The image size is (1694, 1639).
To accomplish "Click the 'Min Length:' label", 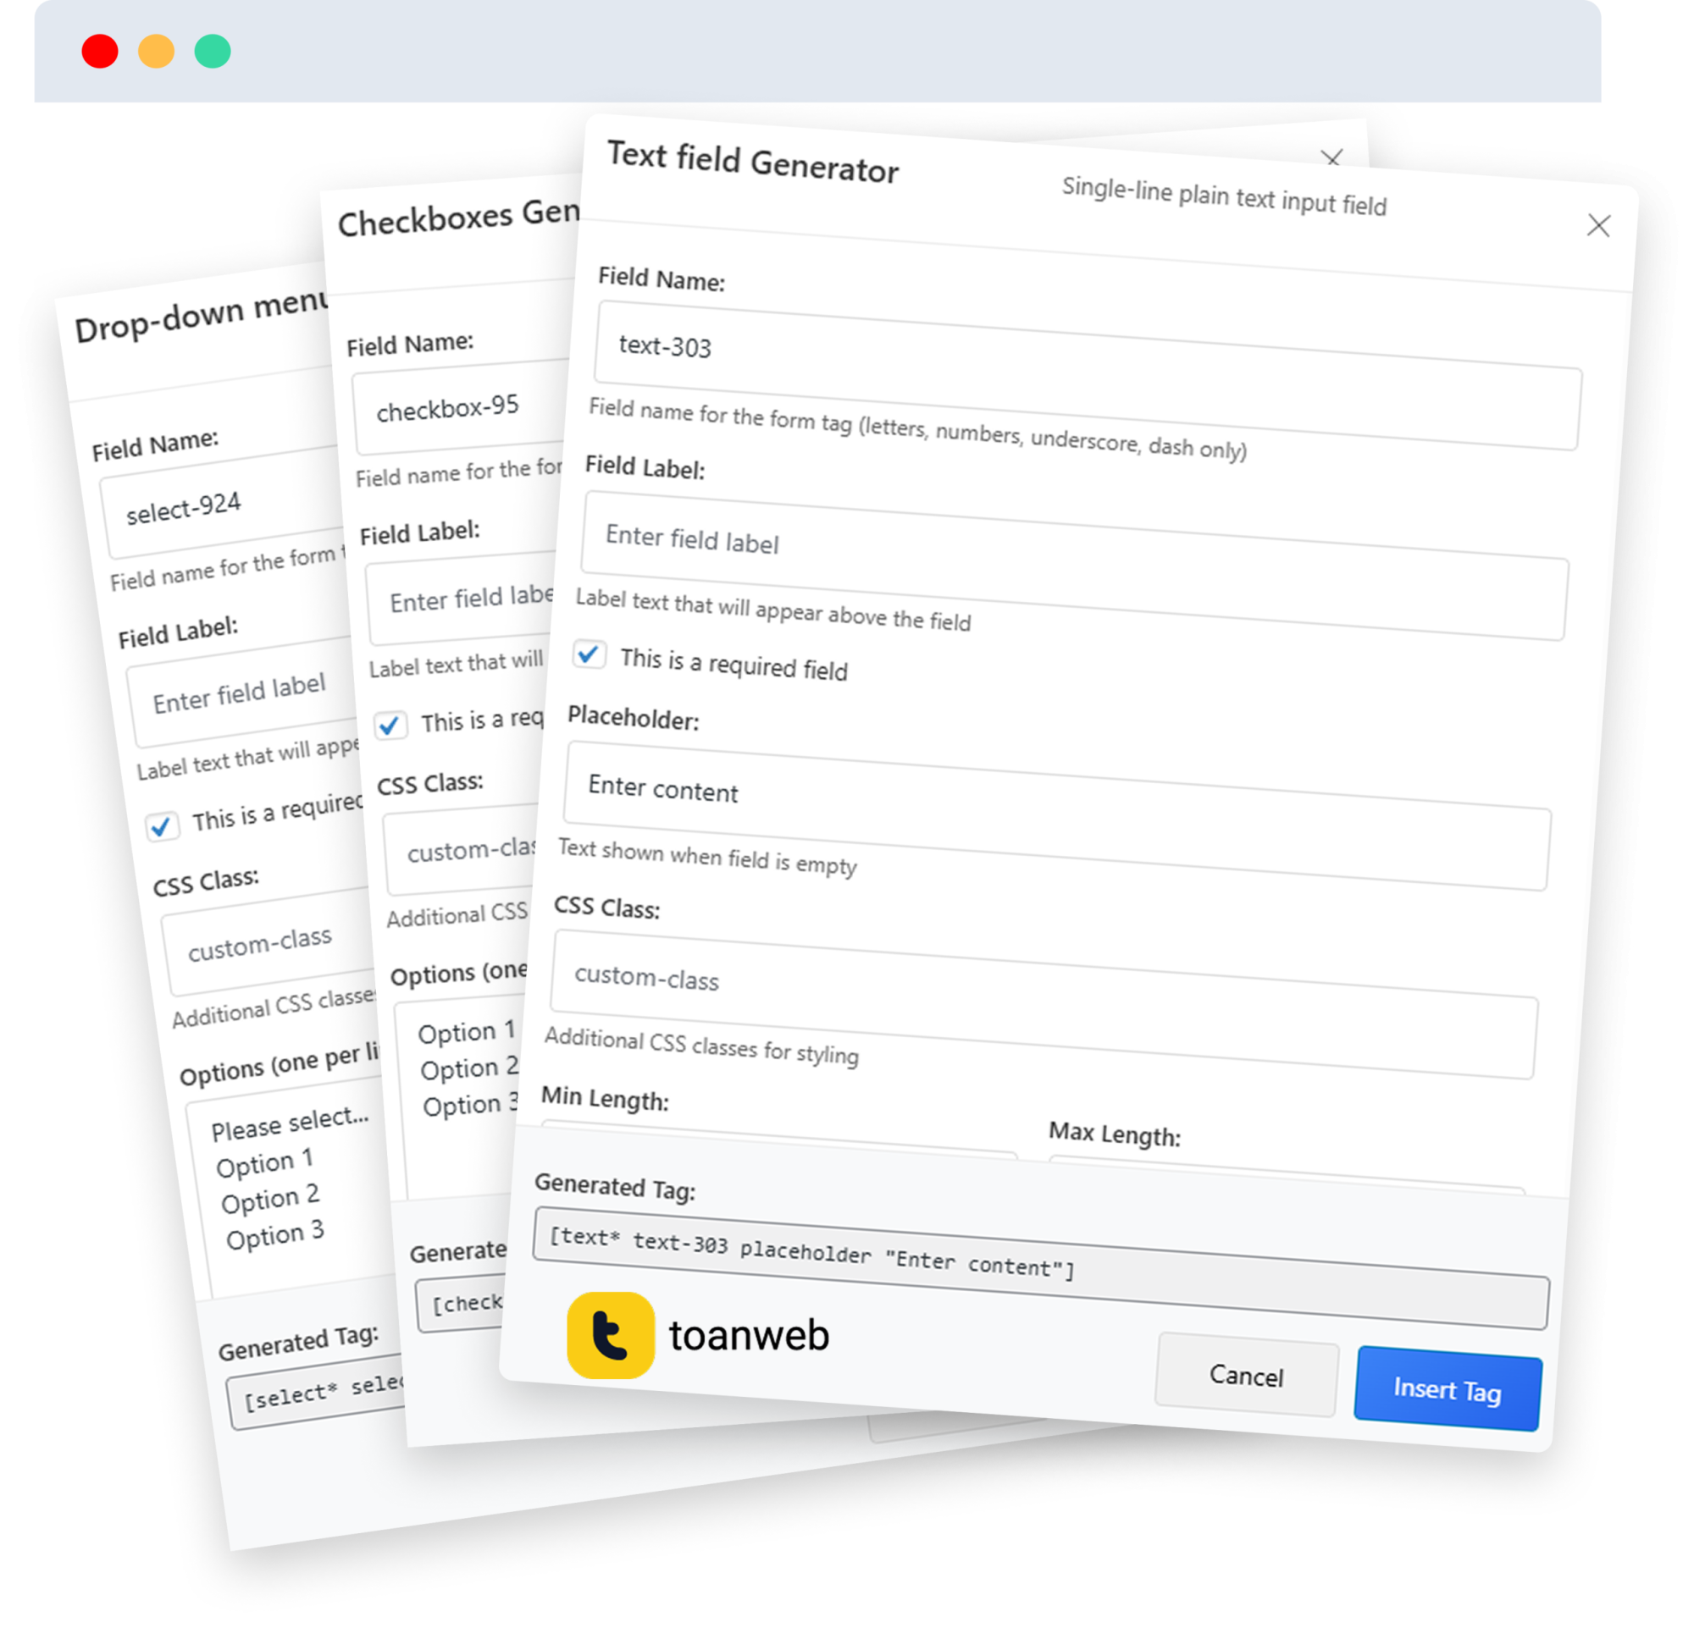I will tap(605, 1098).
